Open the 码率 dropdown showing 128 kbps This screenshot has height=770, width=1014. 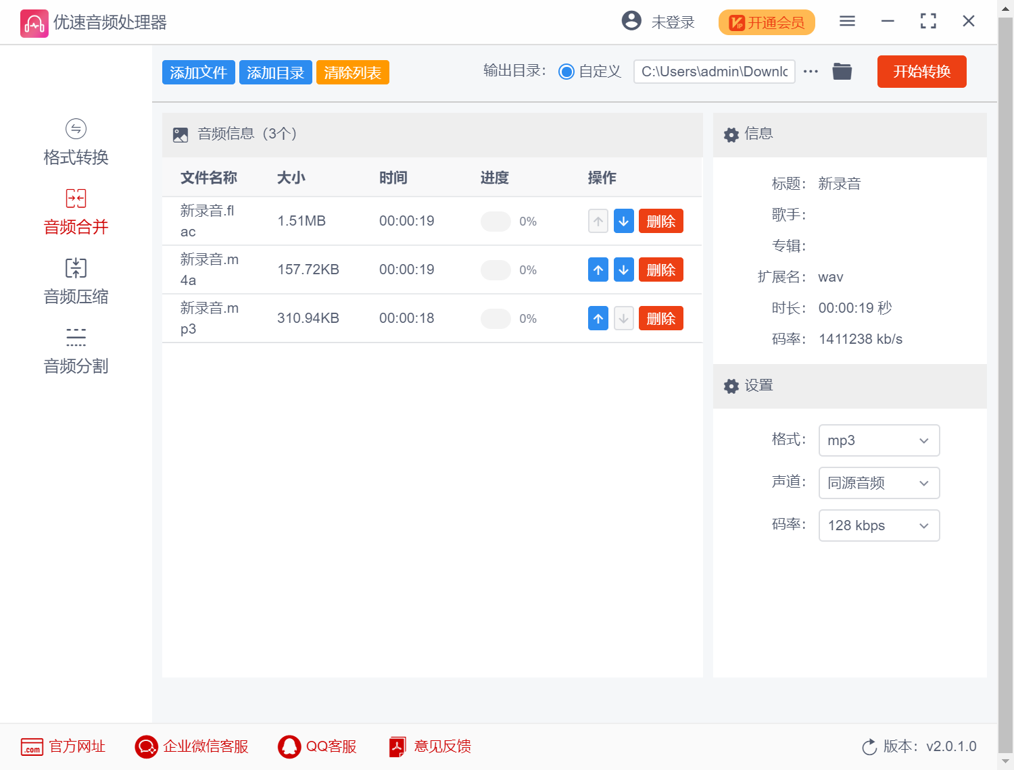[879, 525]
